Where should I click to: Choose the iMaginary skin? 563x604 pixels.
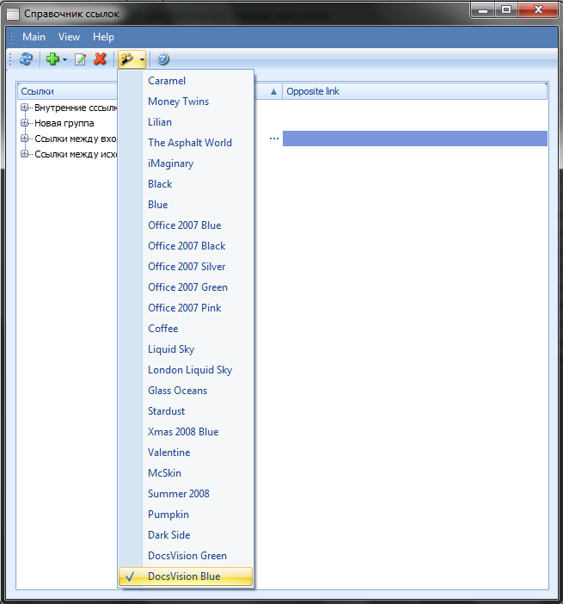point(186,163)
